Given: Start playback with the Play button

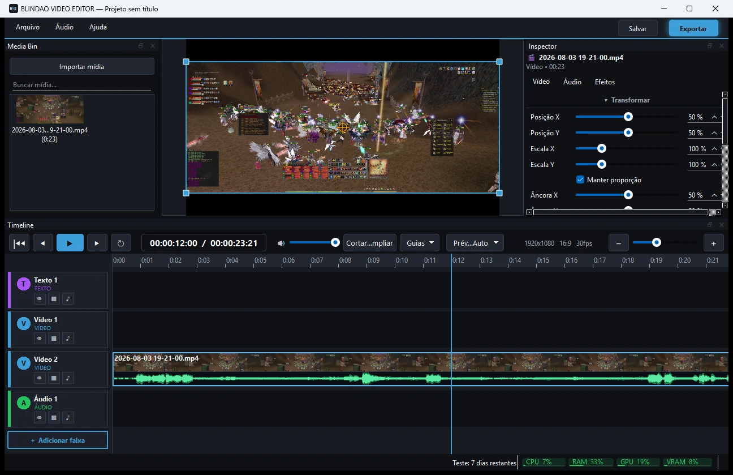Looking at the screenshot, I should tap(70, 243).
